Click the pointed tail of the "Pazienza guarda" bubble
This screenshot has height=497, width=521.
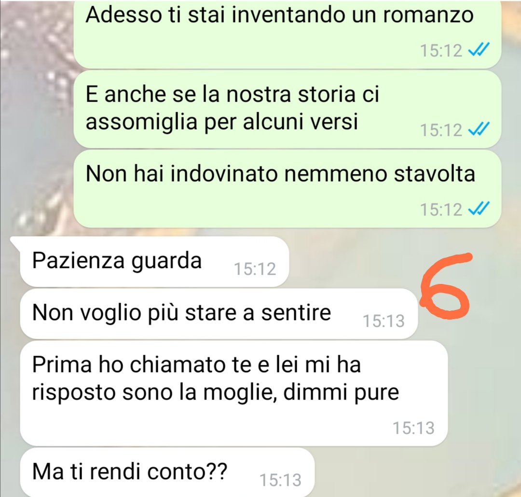click(x=15, y=243)
